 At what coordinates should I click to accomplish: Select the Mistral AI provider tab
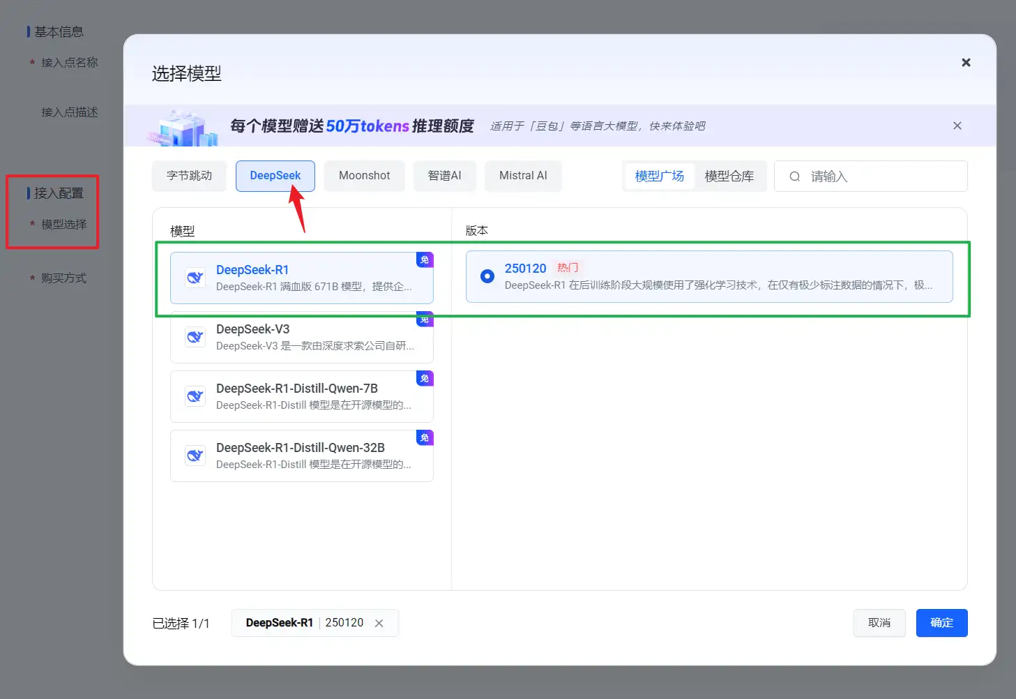[523, 176]
